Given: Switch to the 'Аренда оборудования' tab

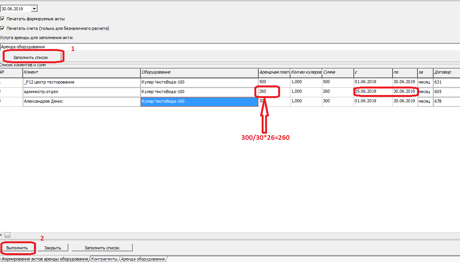Looking at the screenshot, I should pos(143,259).
